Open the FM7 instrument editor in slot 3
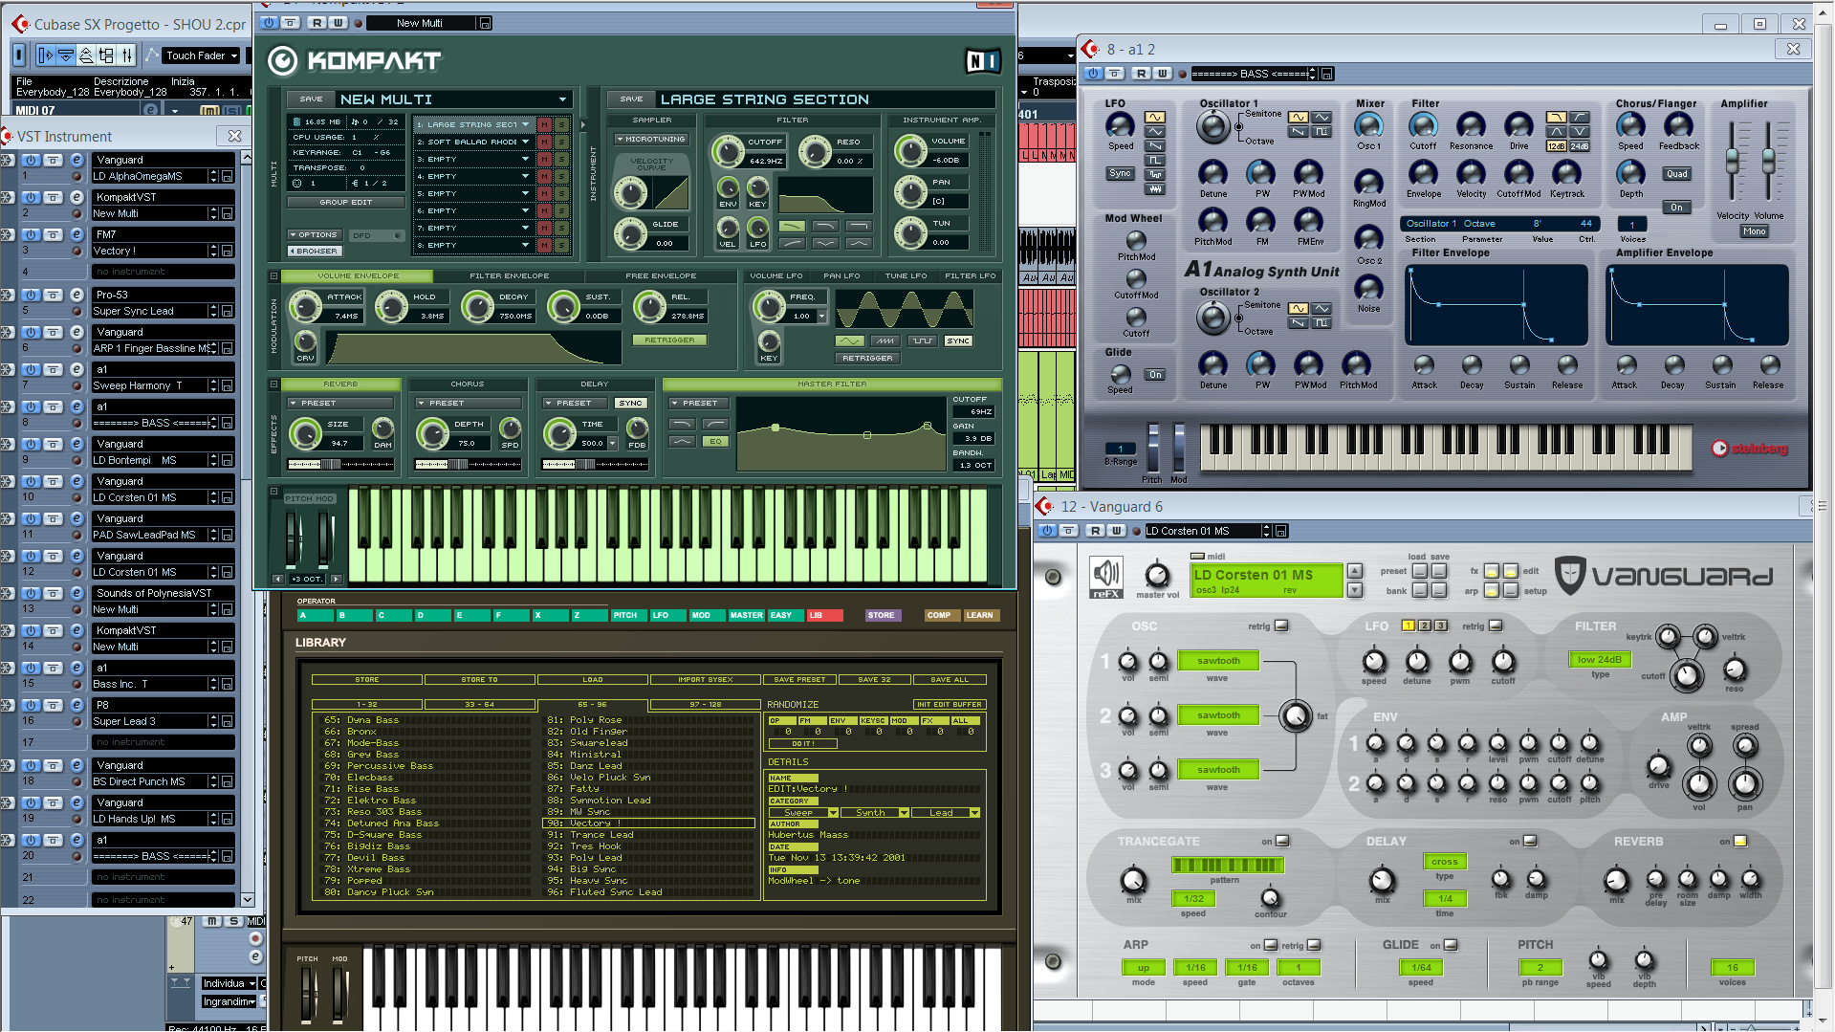The image size is (1835, 1032). [x=77, y=234]
